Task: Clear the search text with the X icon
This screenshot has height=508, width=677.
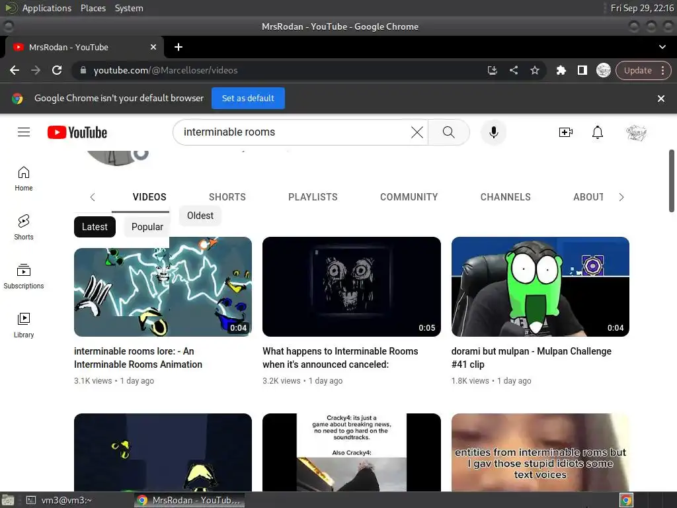Action: coord(417,132)
